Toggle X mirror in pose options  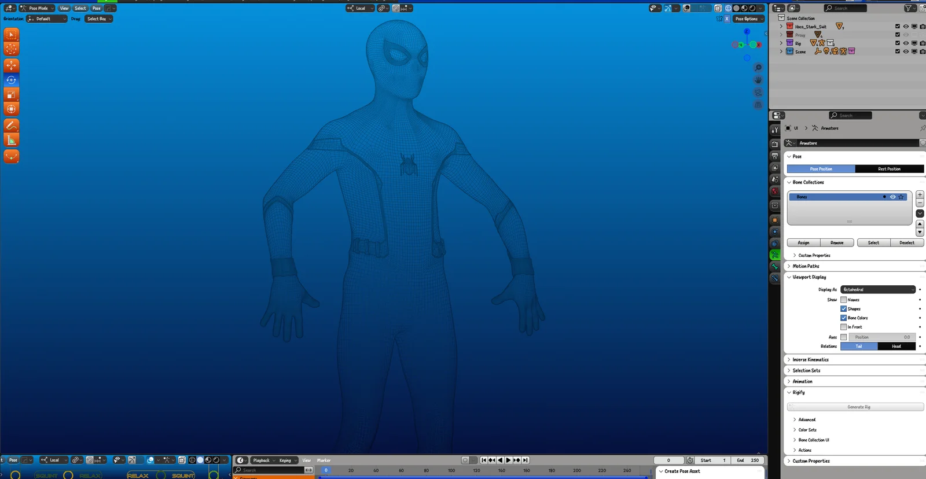tap(727, 19)
